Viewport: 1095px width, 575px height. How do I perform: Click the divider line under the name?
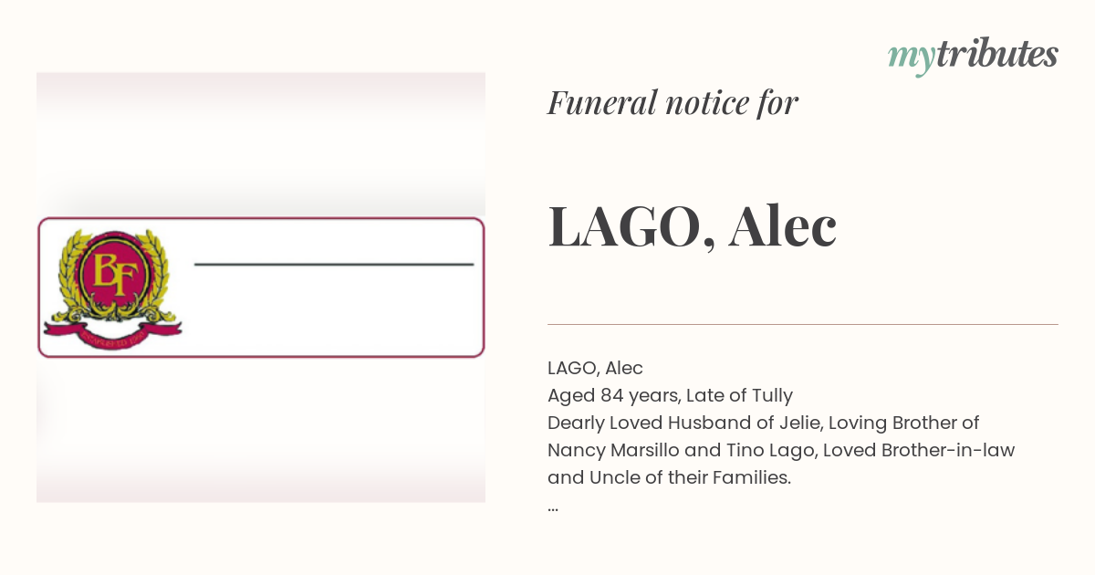[x=803, y=324]
